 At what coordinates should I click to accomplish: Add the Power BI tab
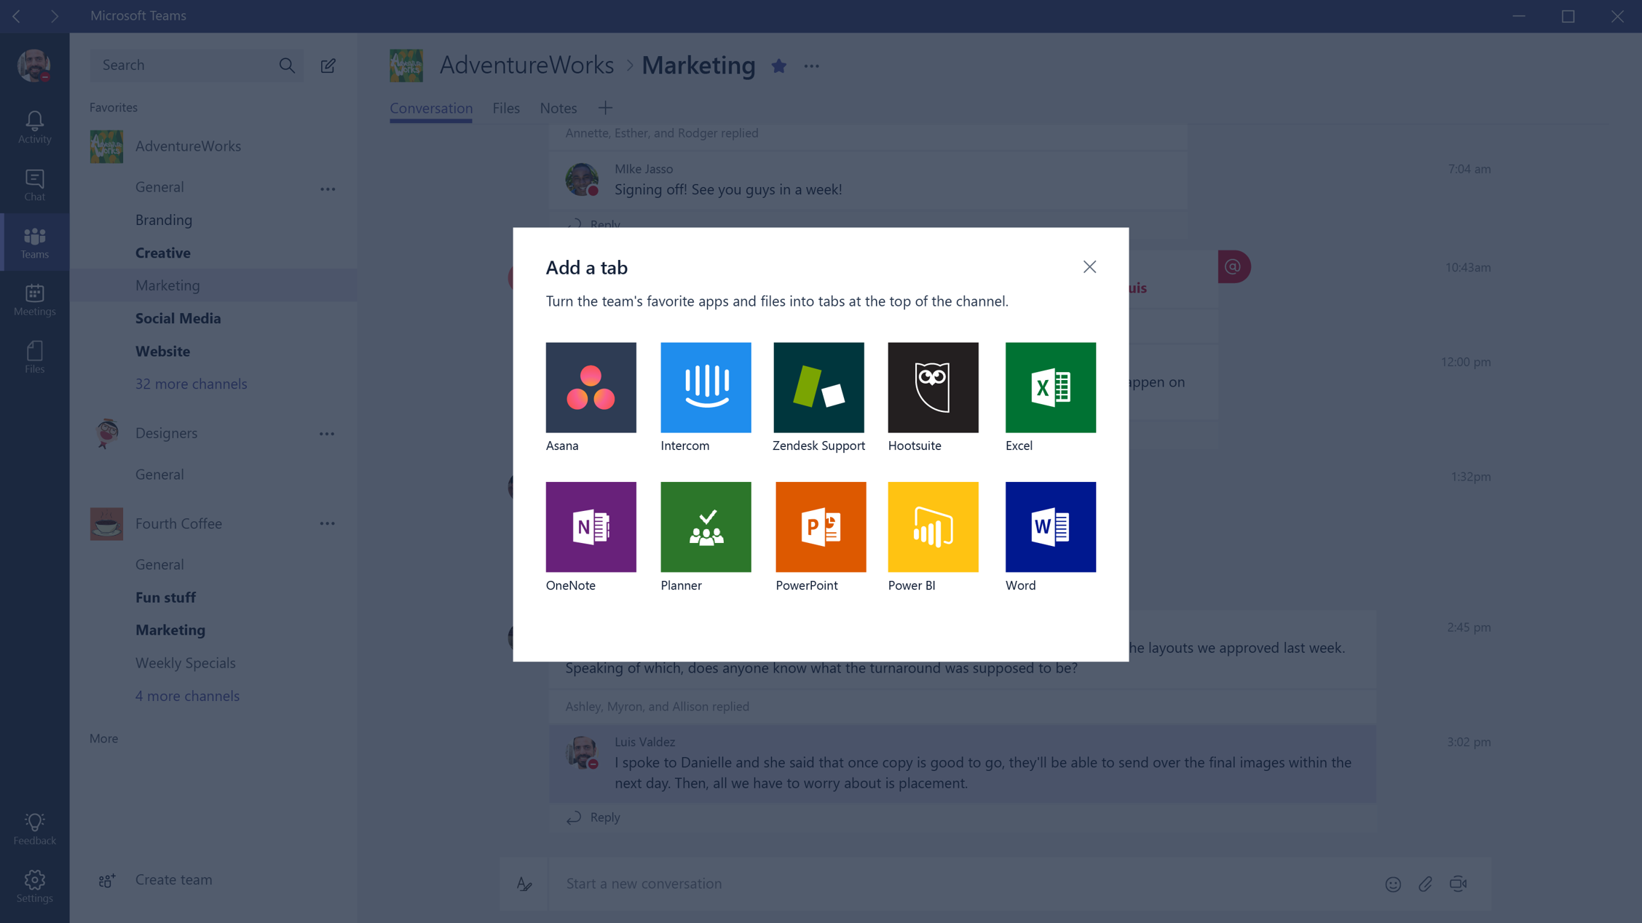coord(933,526)
